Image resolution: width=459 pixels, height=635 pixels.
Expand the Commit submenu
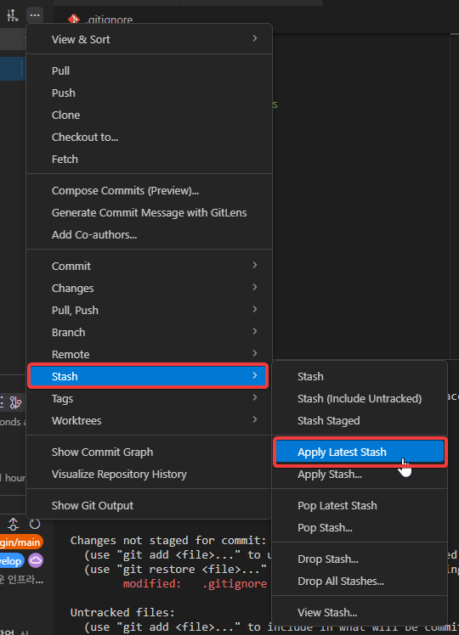coord(149,266)
